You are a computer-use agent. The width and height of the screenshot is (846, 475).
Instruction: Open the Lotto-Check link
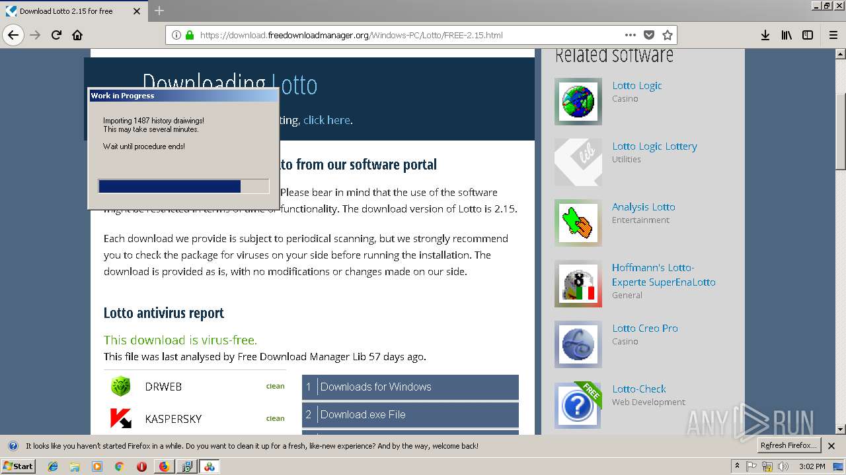638,389
